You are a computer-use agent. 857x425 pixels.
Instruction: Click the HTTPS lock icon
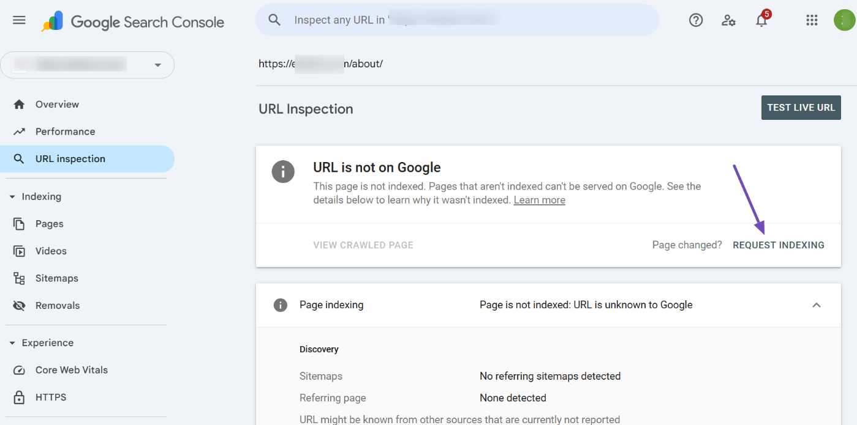pos(19,397)
